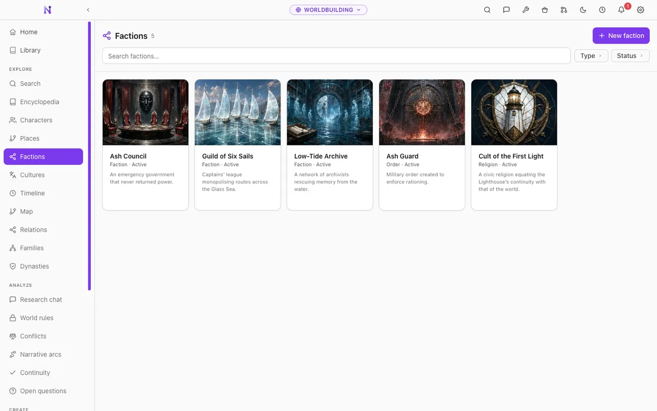The image size is (657, 411).
Task: Go to Home in sidebar
Action: 43,32
